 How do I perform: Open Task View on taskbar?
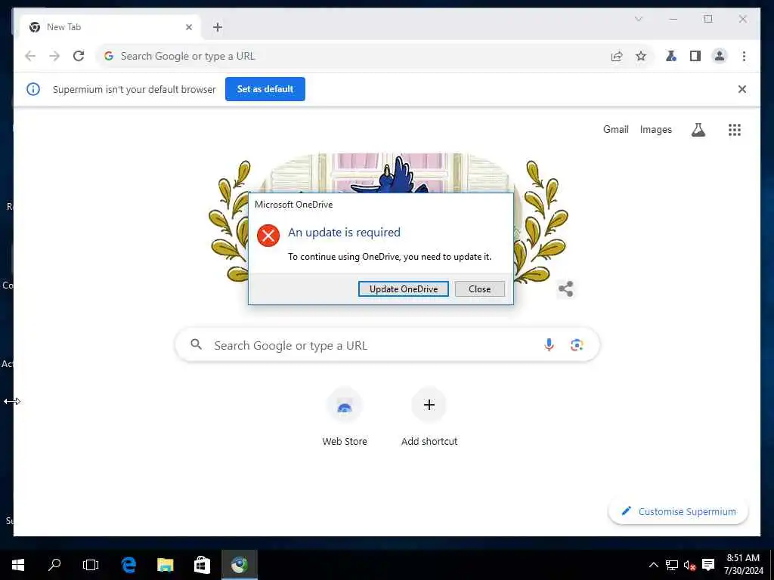91,565
